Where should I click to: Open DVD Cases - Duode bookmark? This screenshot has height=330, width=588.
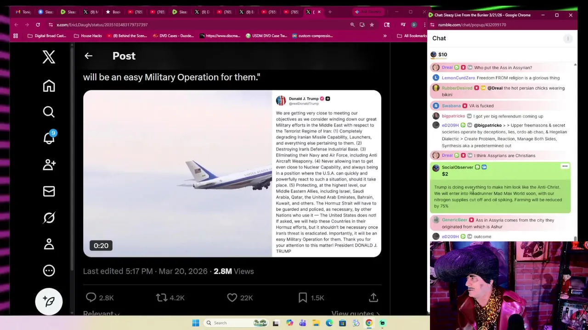click(173, 36)
